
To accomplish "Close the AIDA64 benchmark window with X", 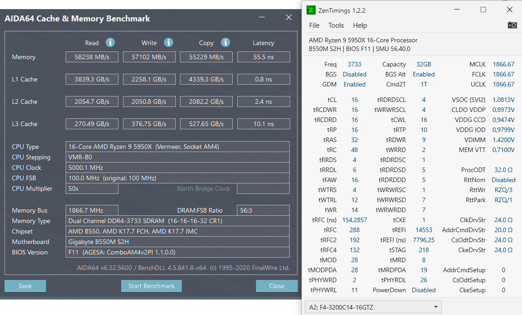I will 289,17.
